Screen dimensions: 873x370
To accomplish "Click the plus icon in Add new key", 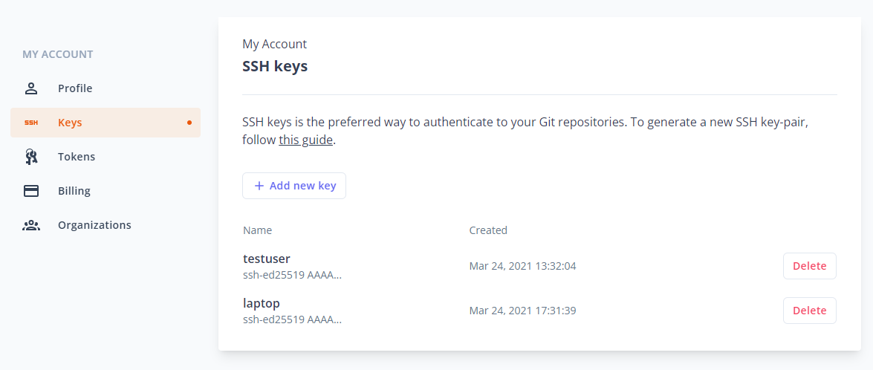I will pos(259,186).
